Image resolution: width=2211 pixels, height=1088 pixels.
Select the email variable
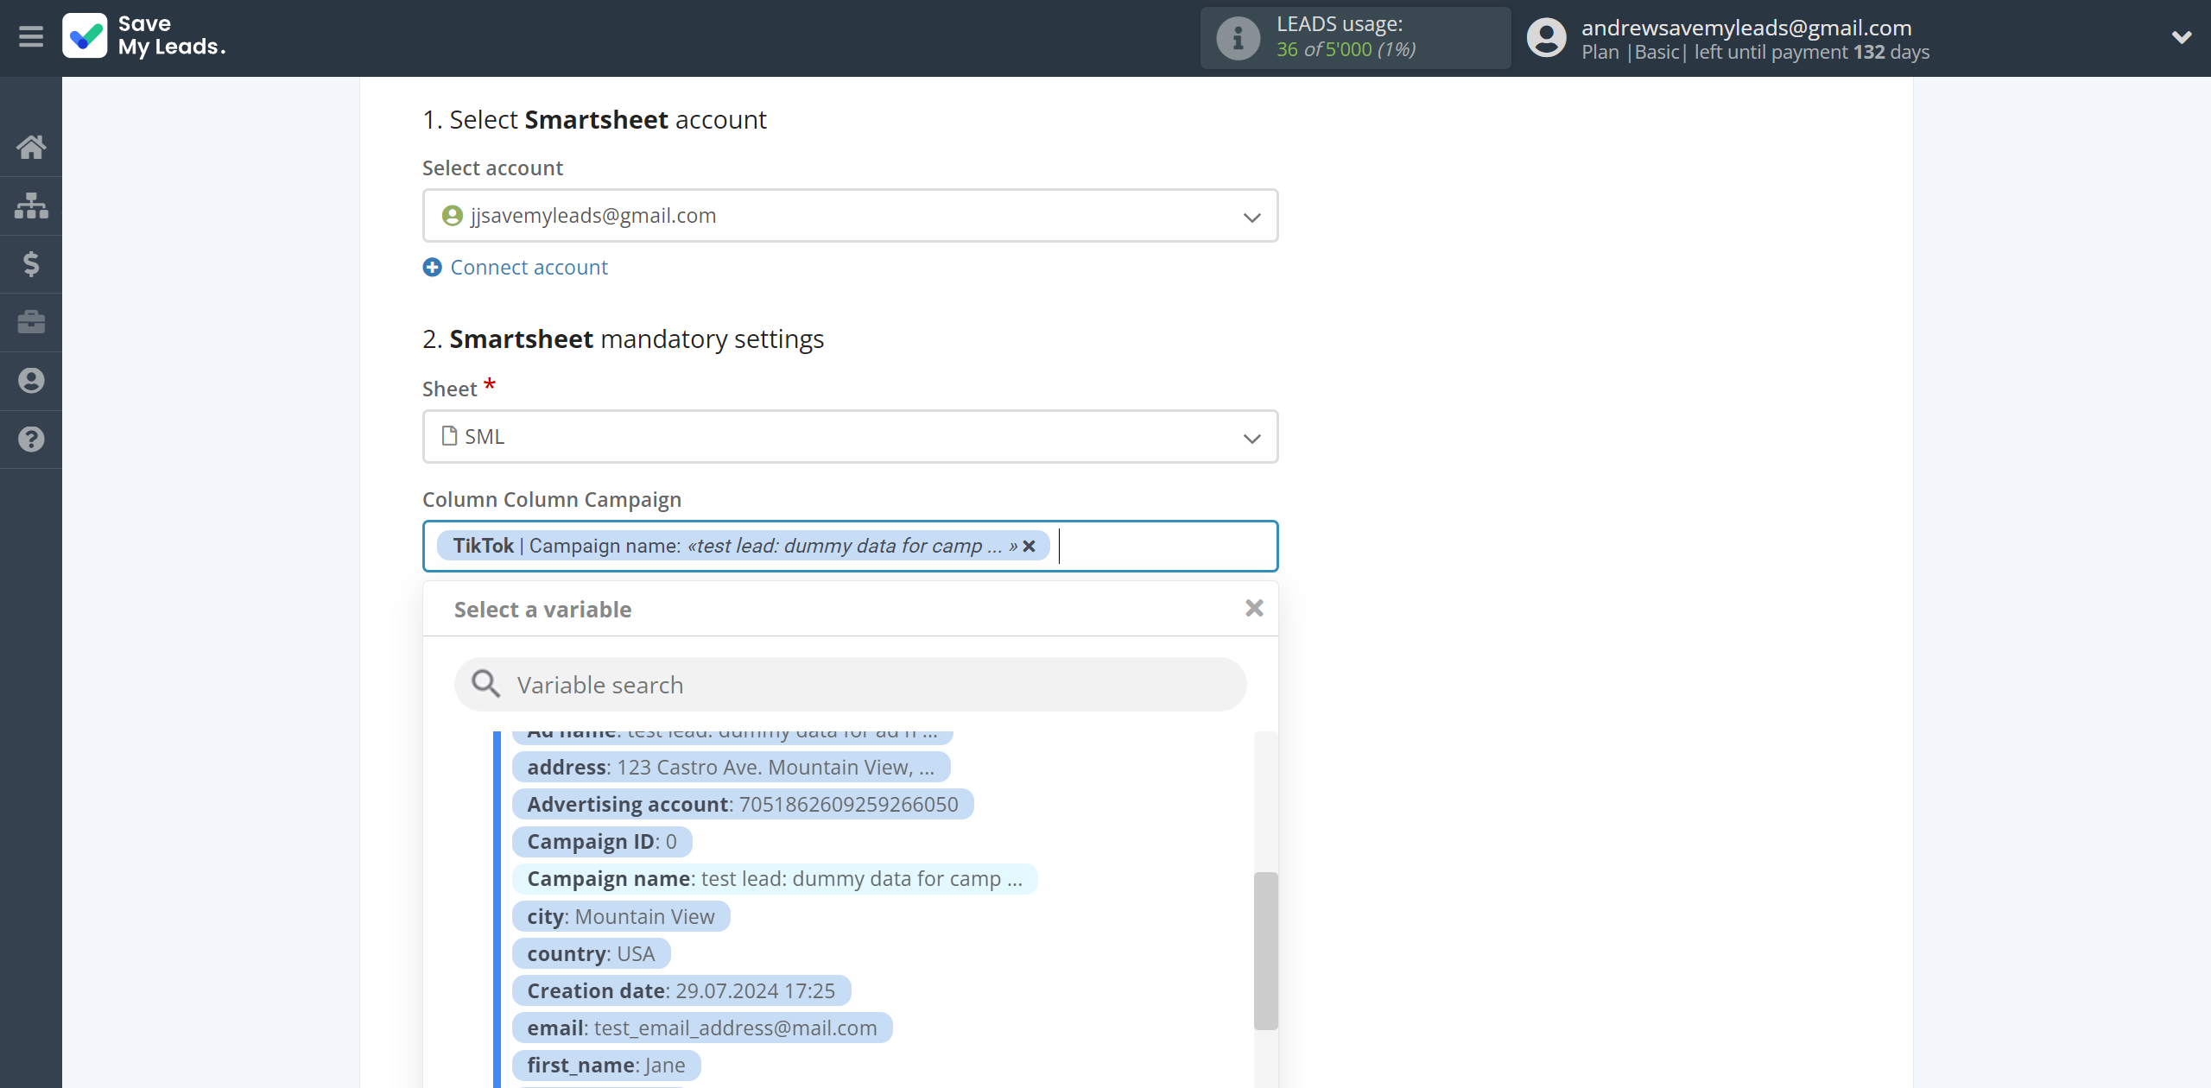point(702,1028)
